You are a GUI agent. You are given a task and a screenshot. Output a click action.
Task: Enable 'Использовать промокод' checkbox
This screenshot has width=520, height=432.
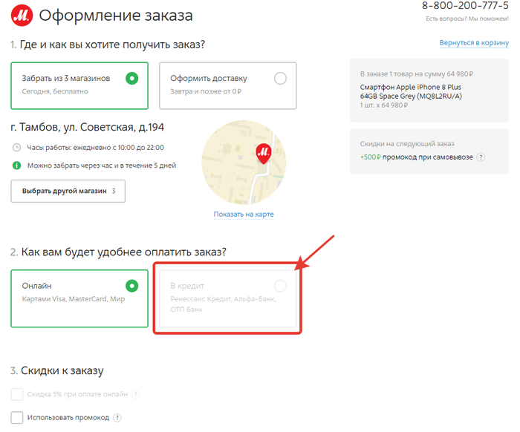tap(17, 417)
